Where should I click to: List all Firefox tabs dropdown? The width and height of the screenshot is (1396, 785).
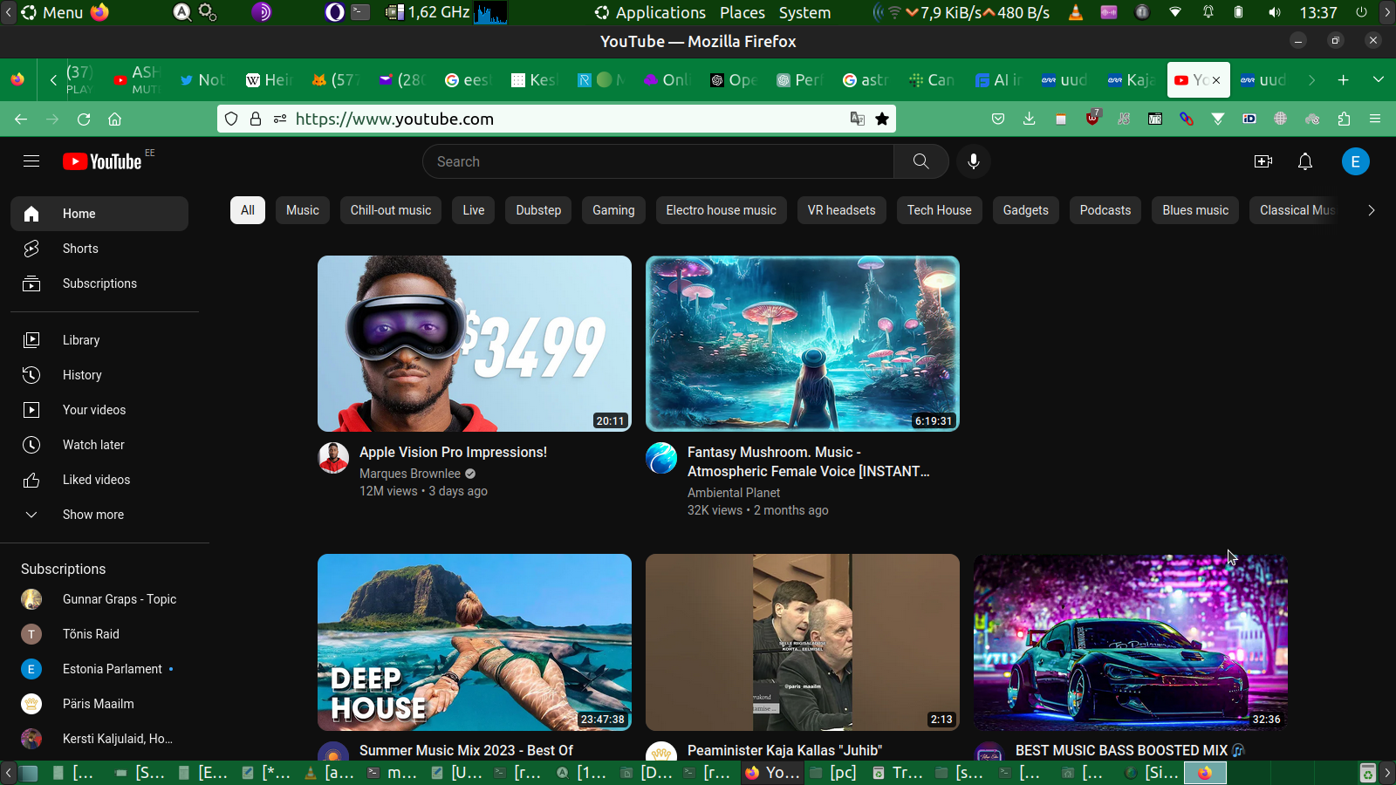(1378, 79)
